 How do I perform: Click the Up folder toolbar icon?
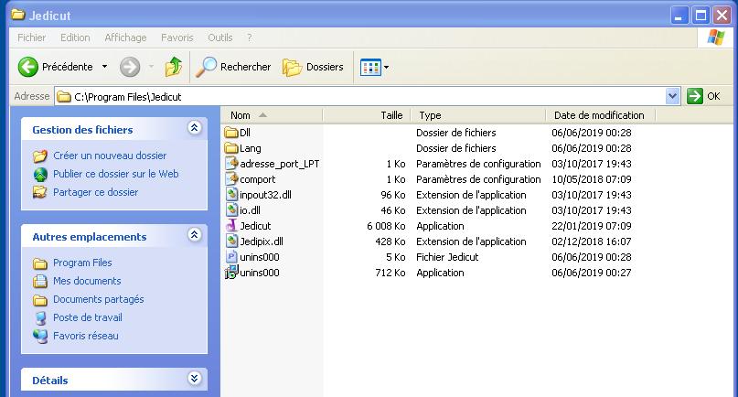pyautogui.click(x=173, y=67)
